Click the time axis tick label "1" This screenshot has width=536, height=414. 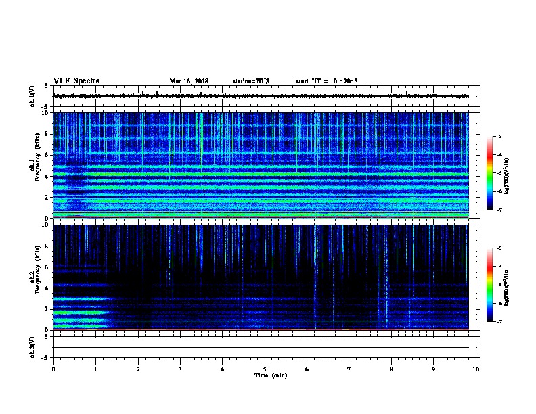(95, 369)
